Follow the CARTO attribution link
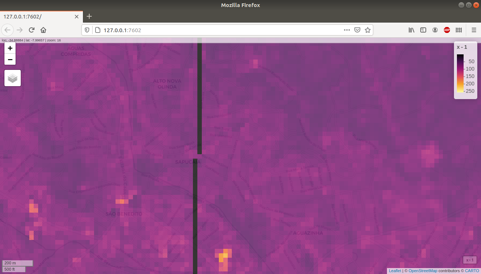481x274 pixels. (x=472, y=270)
